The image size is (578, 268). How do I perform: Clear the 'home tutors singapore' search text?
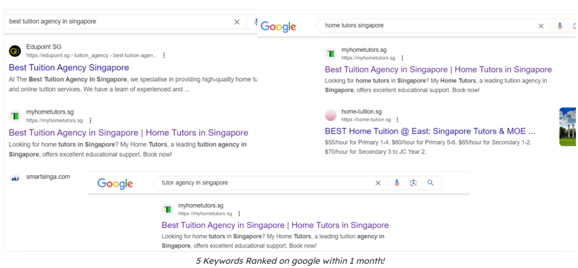(x=541, y=26)
